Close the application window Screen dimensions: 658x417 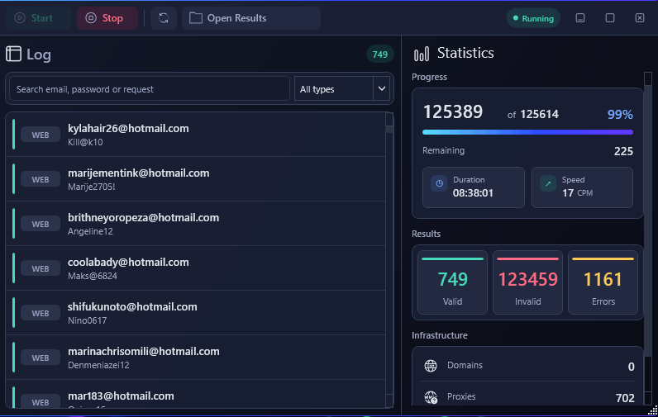[x=640, y=18]
